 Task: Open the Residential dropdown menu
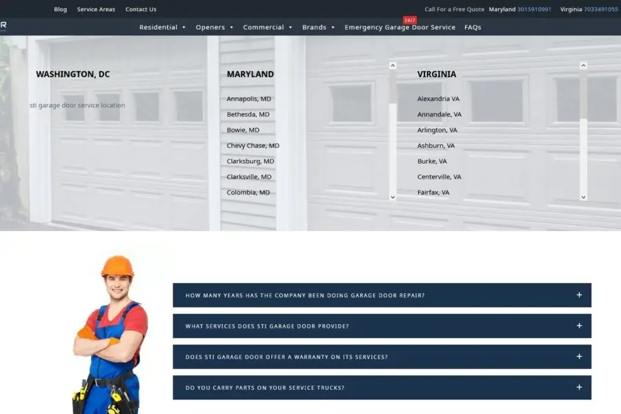(162, 28)
